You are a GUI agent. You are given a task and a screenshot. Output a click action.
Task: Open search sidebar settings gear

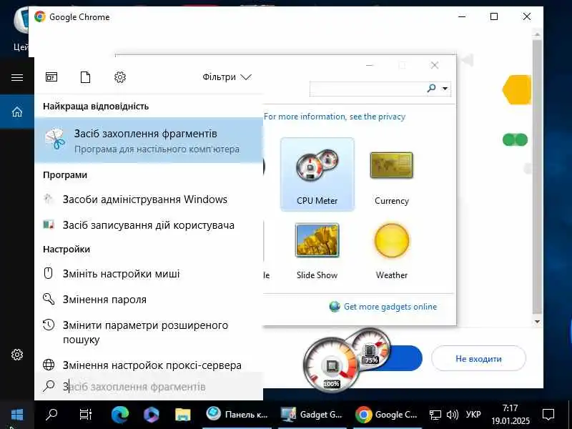(x=17, y=354)
